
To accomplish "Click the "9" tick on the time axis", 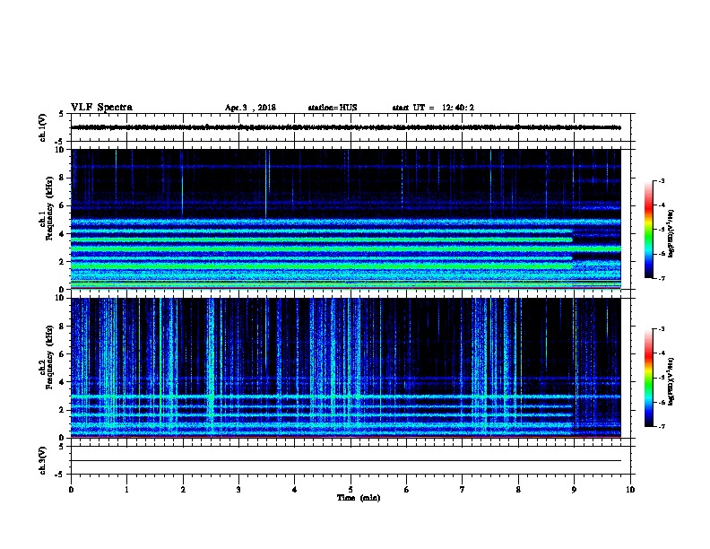I will tap(574, 490).
